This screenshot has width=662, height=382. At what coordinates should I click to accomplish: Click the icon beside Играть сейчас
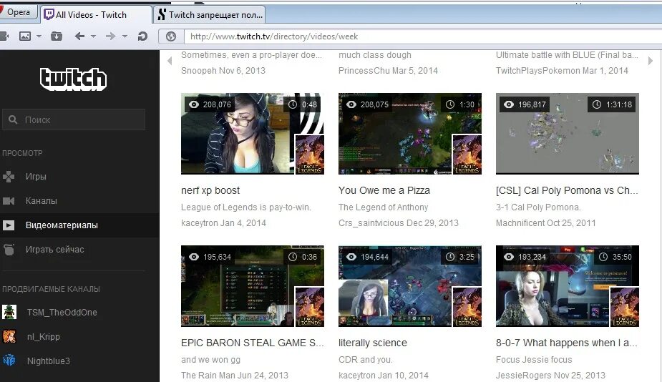click(9, 250)
